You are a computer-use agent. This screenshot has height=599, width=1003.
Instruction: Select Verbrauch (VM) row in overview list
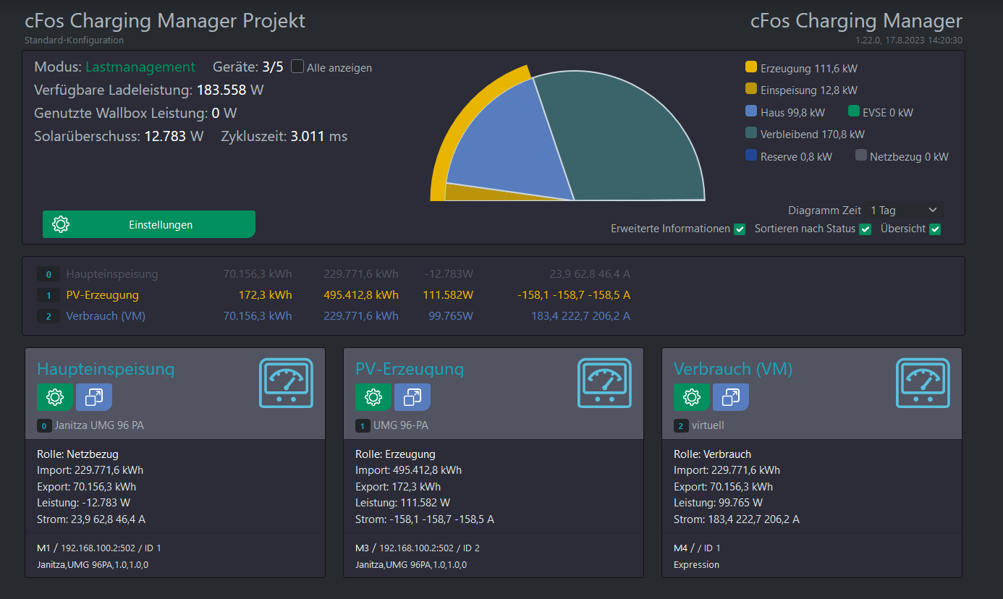click(x=106, y=316)
